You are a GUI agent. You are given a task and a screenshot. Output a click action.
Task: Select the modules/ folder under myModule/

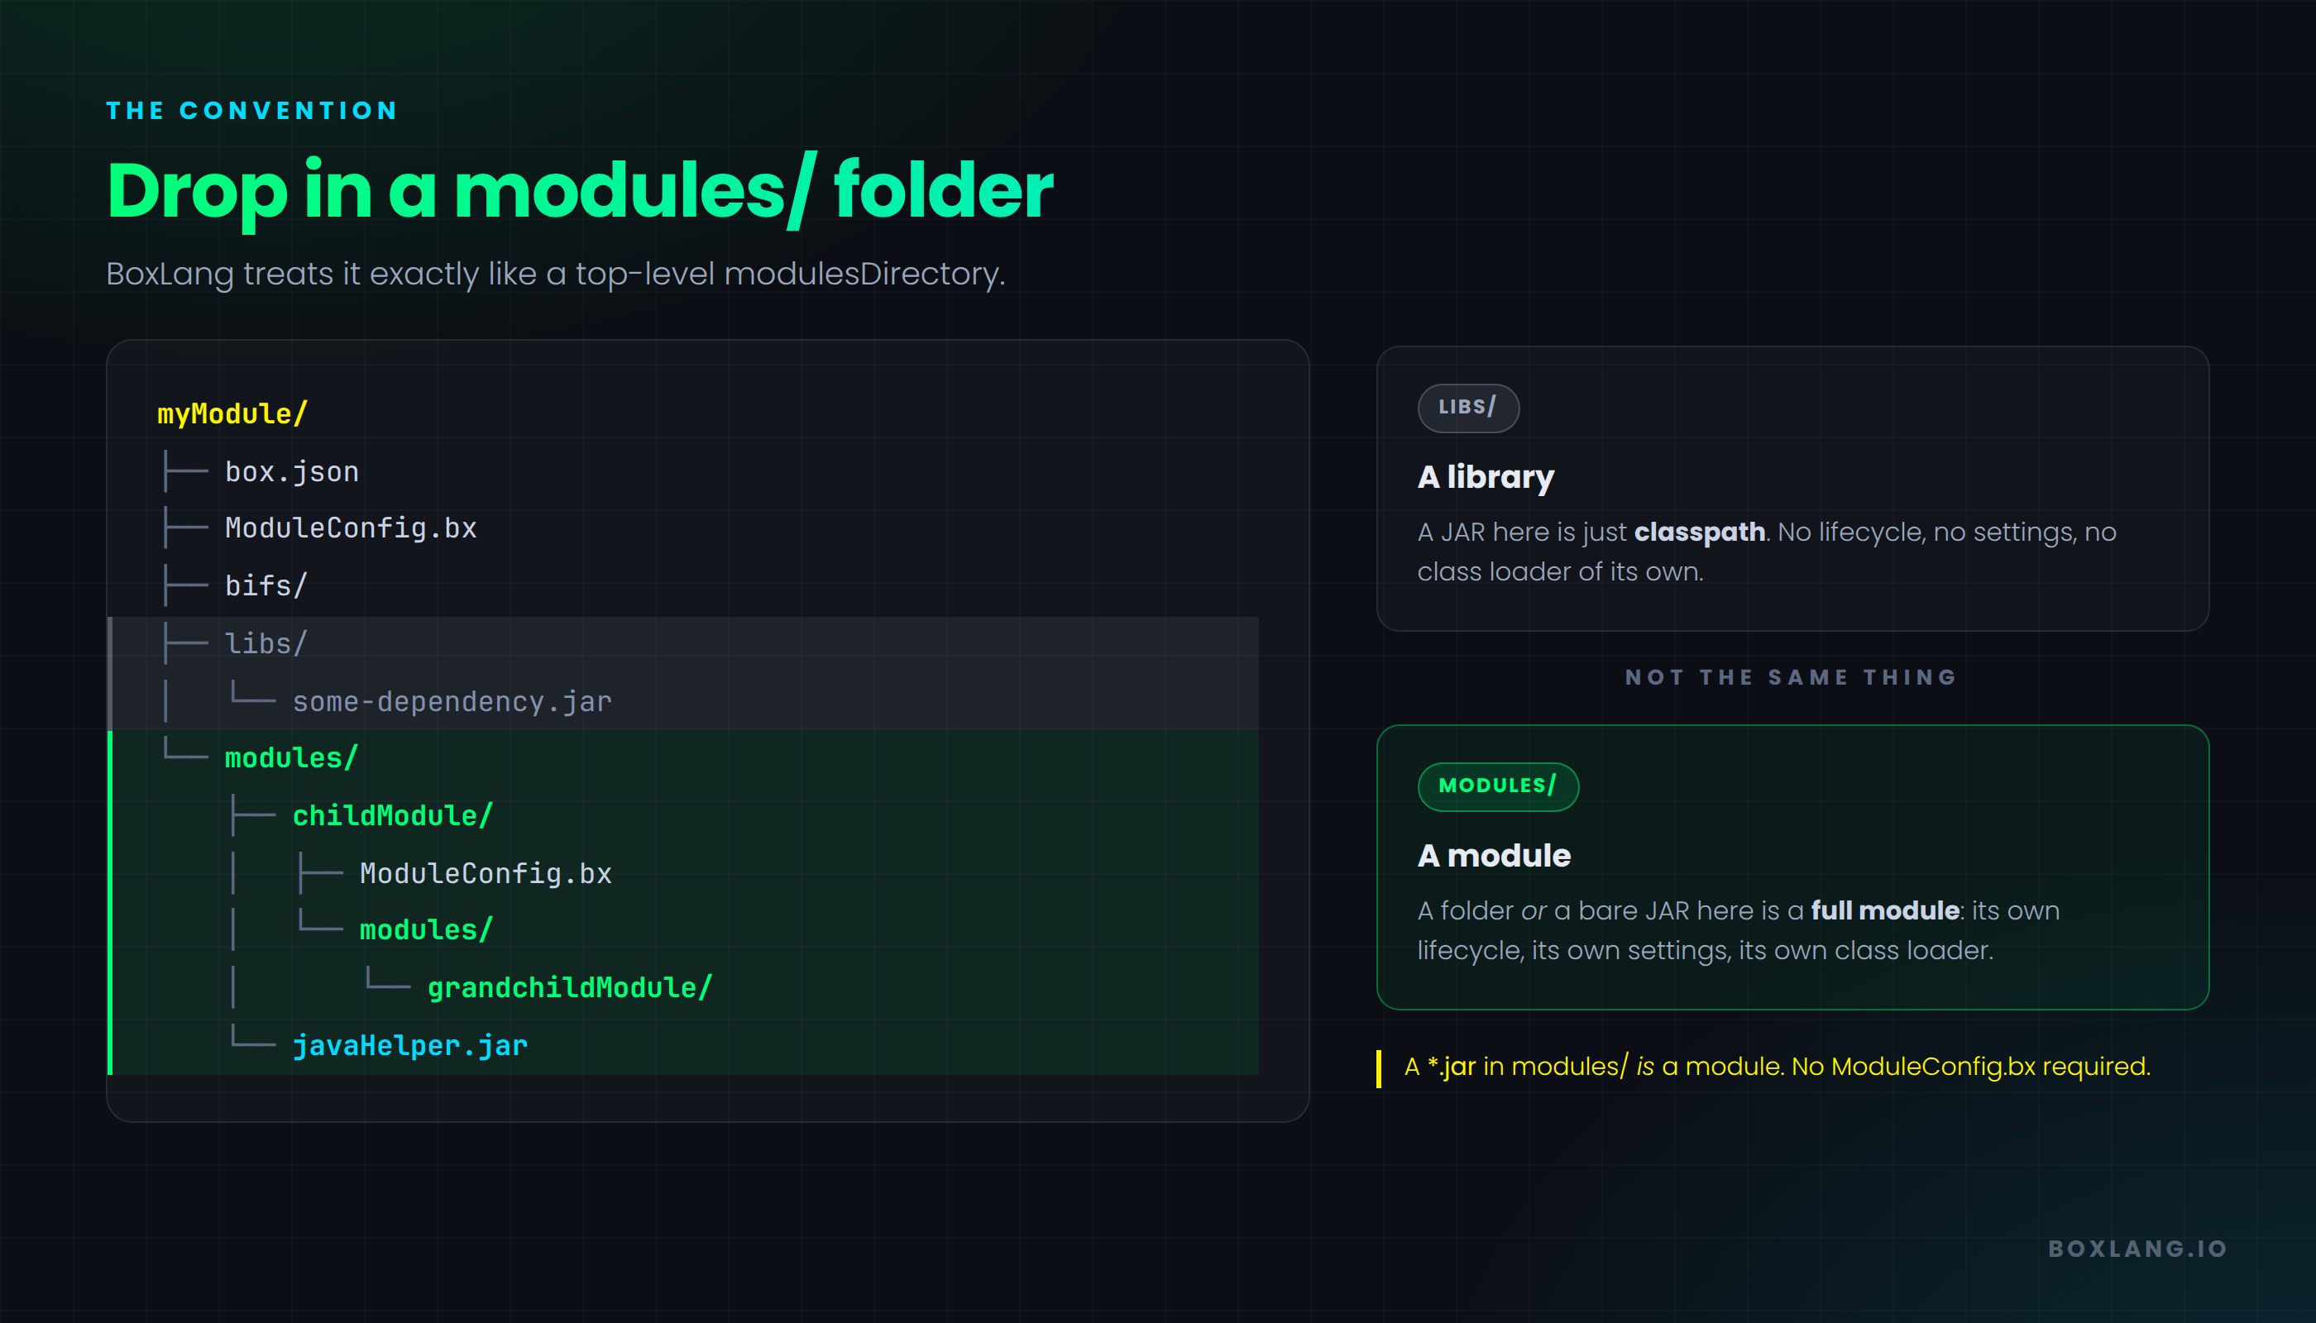tap(292, 757)
